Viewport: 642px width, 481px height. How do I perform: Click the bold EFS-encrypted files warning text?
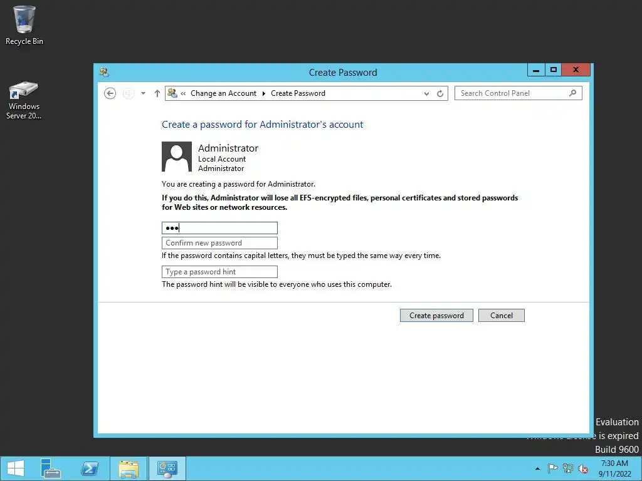click(340, 202)
